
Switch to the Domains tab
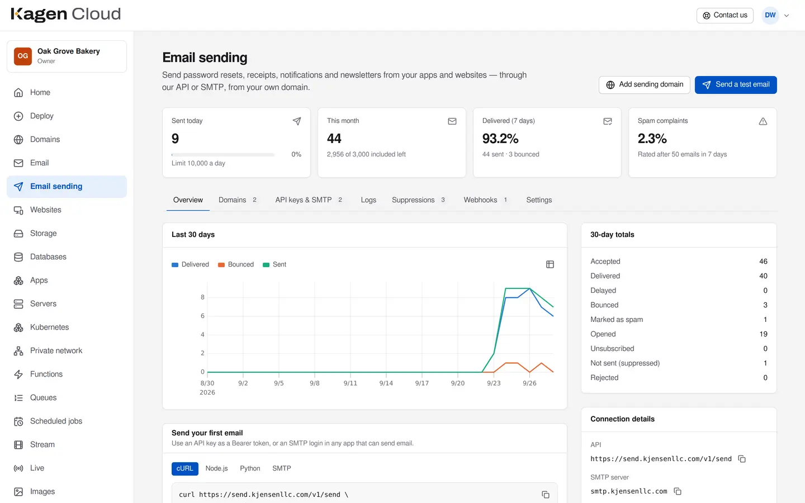238,200
